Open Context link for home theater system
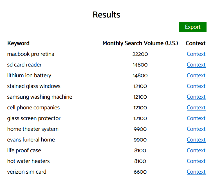The image size is (213, 179). 196,129
